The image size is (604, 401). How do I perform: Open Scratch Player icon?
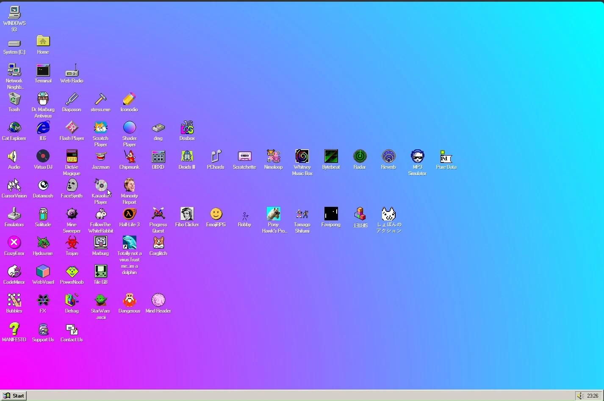pyautogui.click(x=100, y=128)
